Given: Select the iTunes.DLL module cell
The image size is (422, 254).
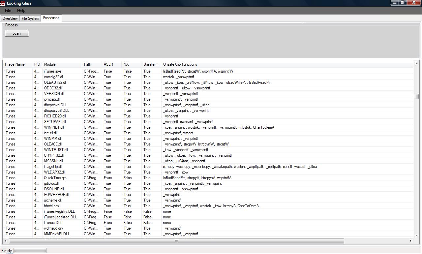Looking at the screenshot, I should (62, 223).
